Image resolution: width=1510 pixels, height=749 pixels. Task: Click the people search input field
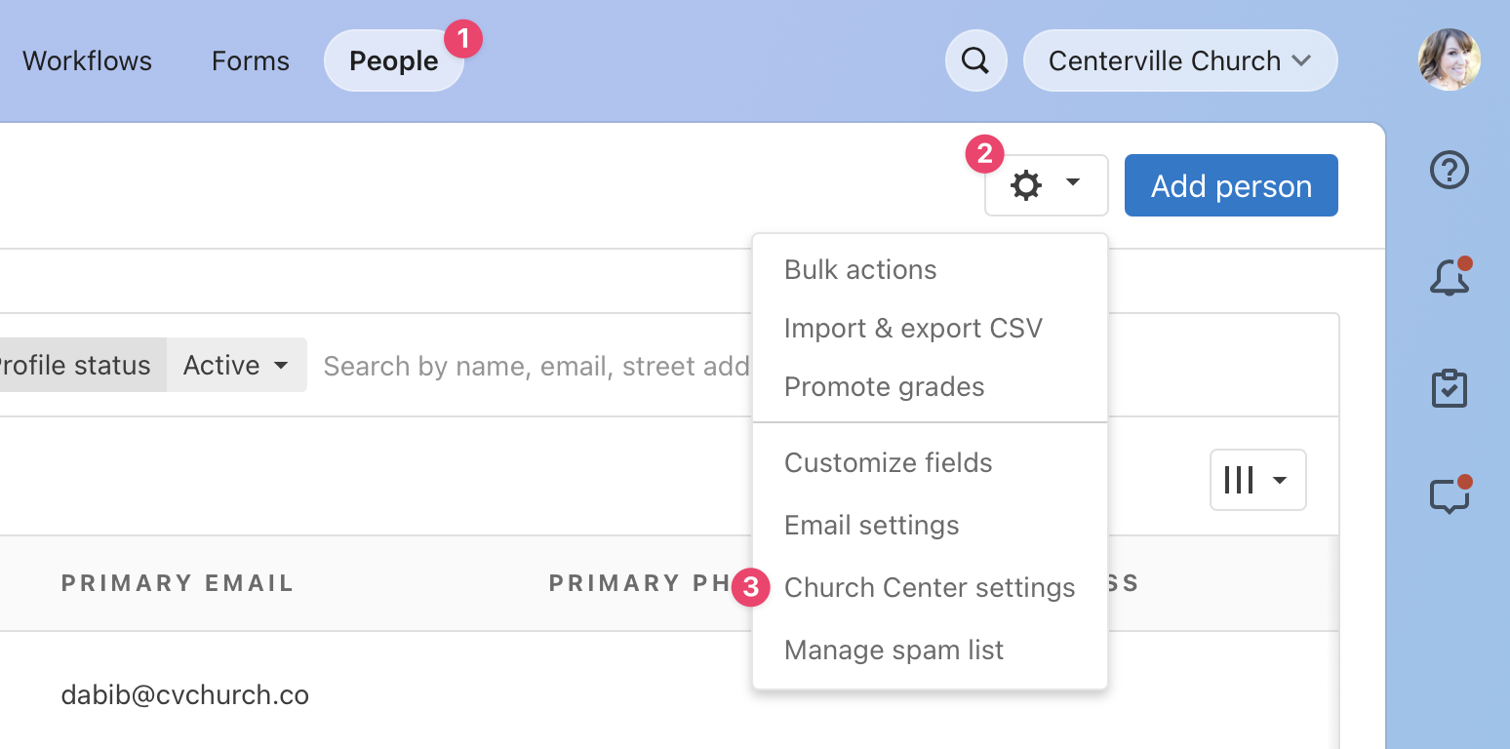(x=536, y=366)
